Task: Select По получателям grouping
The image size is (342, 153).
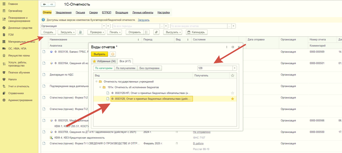Action: tap(125, 68)
